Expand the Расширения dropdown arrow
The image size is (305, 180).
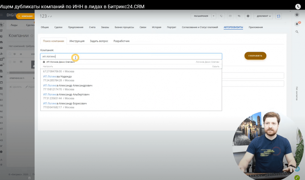pyautogui.click(x=213, y=16)
